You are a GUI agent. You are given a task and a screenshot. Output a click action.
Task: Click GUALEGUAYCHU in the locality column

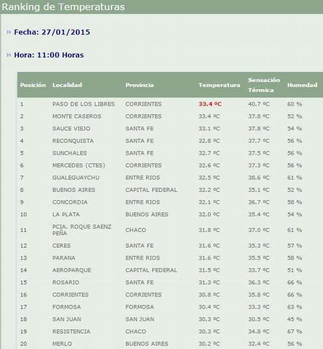[x=76, y=178]
